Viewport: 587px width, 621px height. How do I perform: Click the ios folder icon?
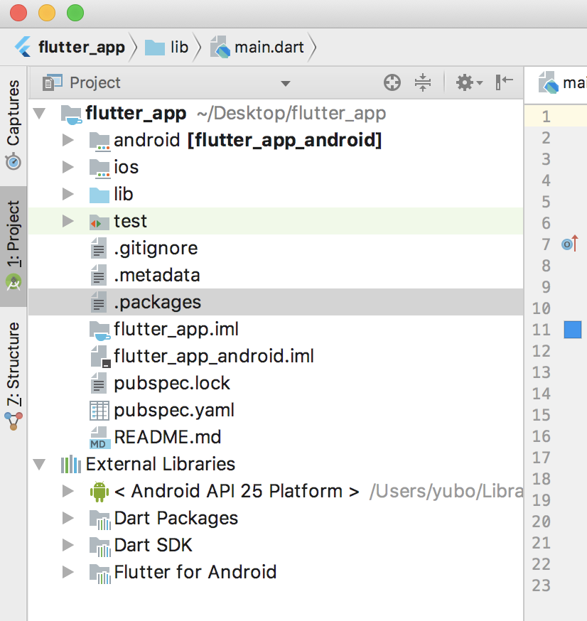99,168
